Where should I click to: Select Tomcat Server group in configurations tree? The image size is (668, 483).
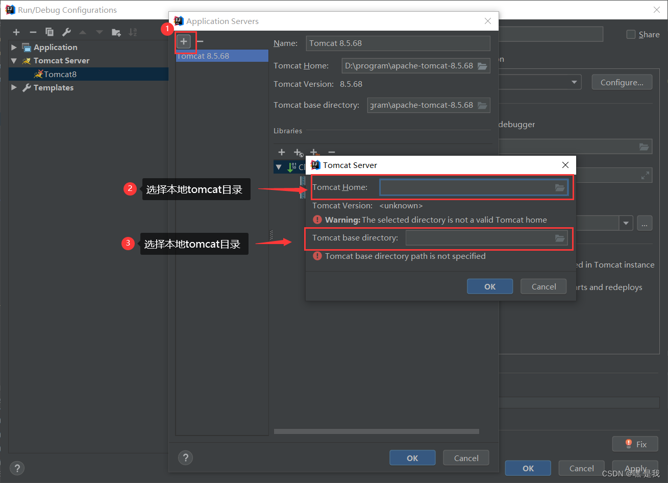pyautogui.click(x=61, y=60)
